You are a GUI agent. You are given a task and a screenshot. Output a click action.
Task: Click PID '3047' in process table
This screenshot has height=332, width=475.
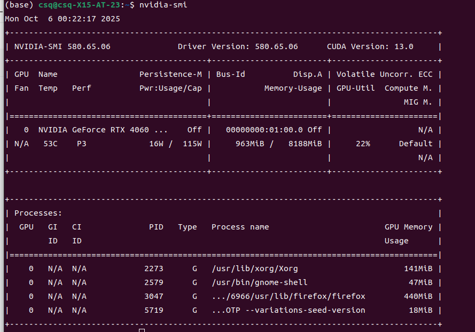click(154, 297)
